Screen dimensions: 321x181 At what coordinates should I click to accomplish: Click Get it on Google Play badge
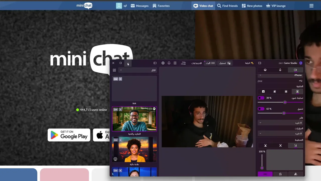pos(69,135)
